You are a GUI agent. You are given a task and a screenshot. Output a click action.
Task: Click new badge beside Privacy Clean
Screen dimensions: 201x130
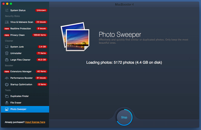(x=7, y=35)
